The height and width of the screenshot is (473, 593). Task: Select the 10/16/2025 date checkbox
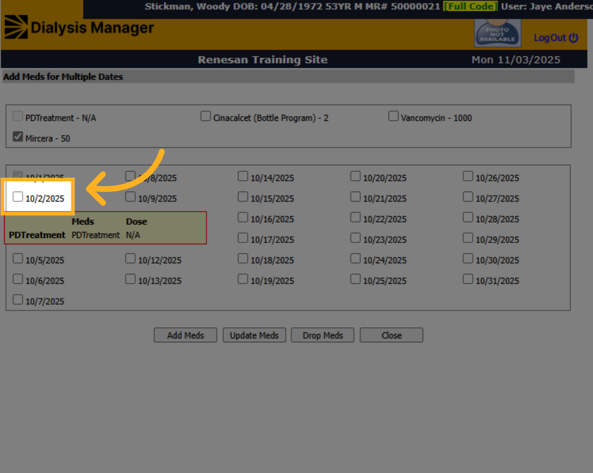pyautogui.click(x=243, y=217)
